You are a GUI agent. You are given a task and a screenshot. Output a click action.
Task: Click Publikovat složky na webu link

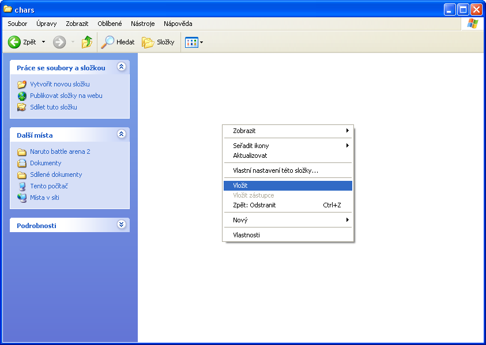pos(66,96)
